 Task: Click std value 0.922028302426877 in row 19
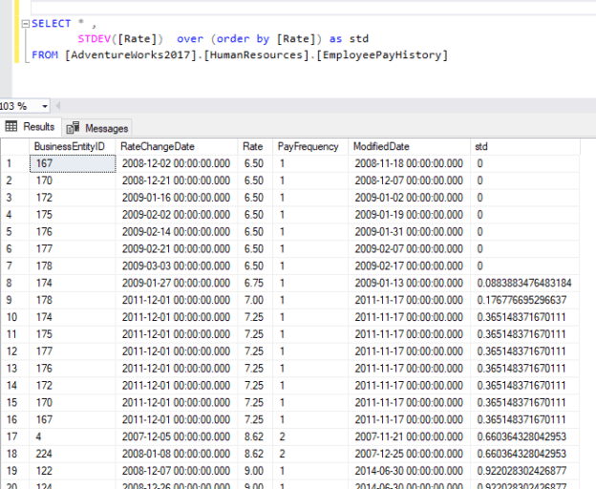(525, 471)
